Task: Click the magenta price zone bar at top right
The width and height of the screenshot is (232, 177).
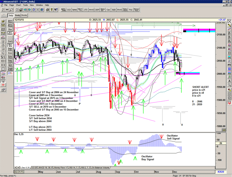Action: point(199,30)
